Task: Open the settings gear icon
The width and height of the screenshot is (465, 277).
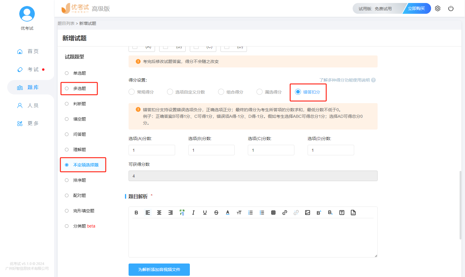Action: tap(438, 8)
